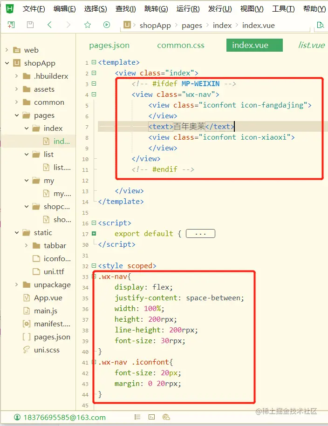Click the run play icon in toolbar

pos(107,25)
